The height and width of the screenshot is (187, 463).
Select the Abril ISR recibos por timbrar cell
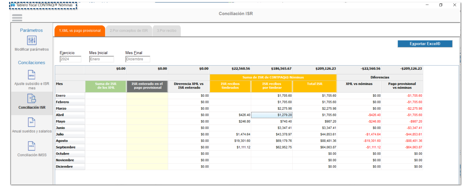click(272, 115)
